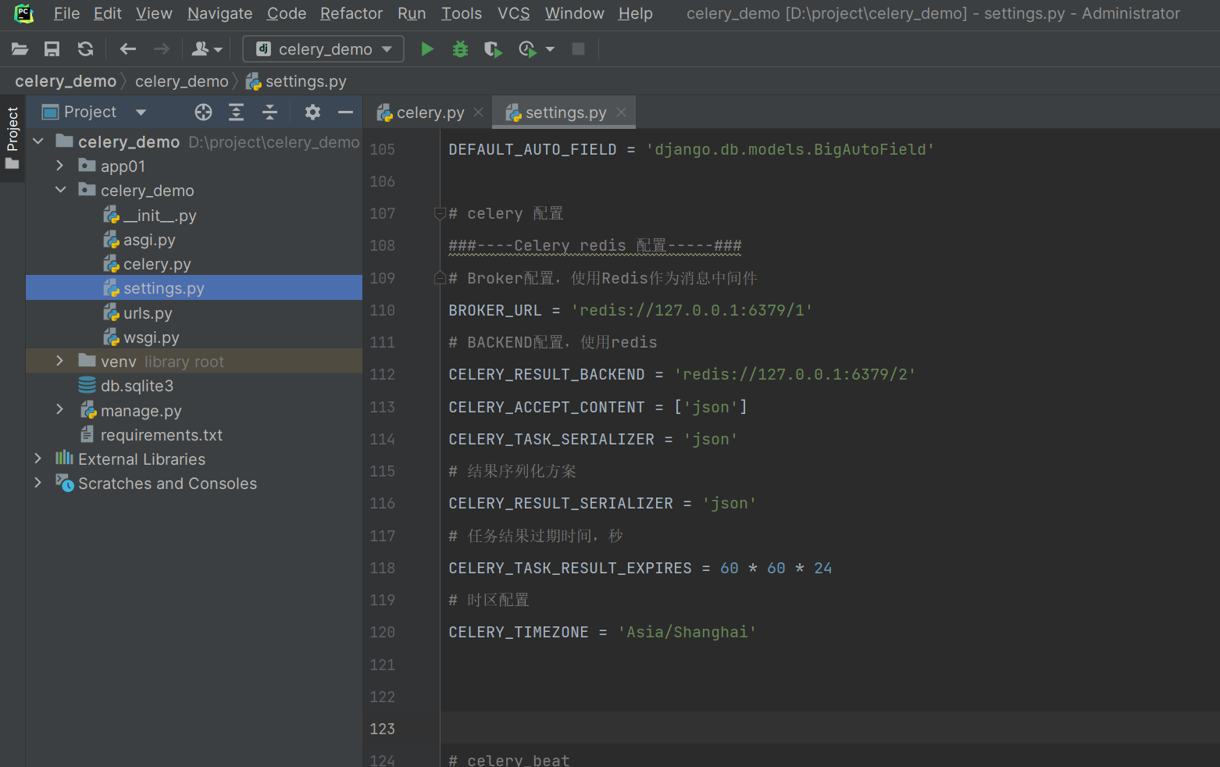Click celery_demo root breadcrumb

66,81
